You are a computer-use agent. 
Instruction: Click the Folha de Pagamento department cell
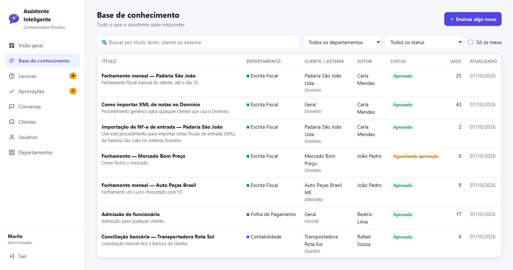271,214
